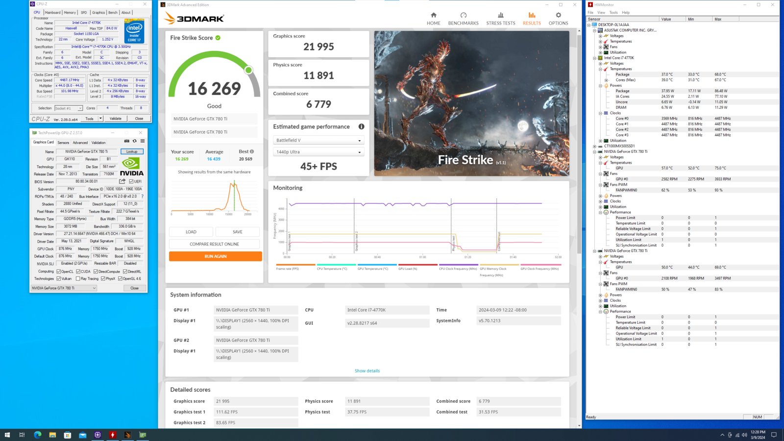784x441 pixels.
Task: Open Task View on the taskbar
Action: pyautogui.click(x=22, y=435)
